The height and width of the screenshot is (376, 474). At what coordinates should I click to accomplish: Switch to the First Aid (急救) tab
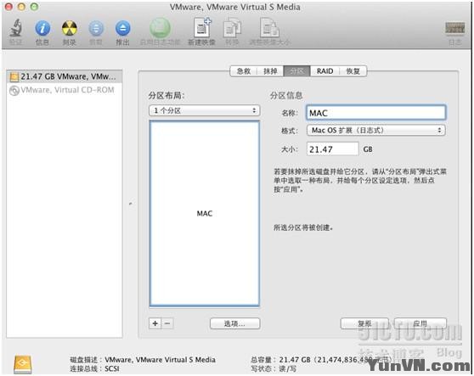[x=244, y=71]
